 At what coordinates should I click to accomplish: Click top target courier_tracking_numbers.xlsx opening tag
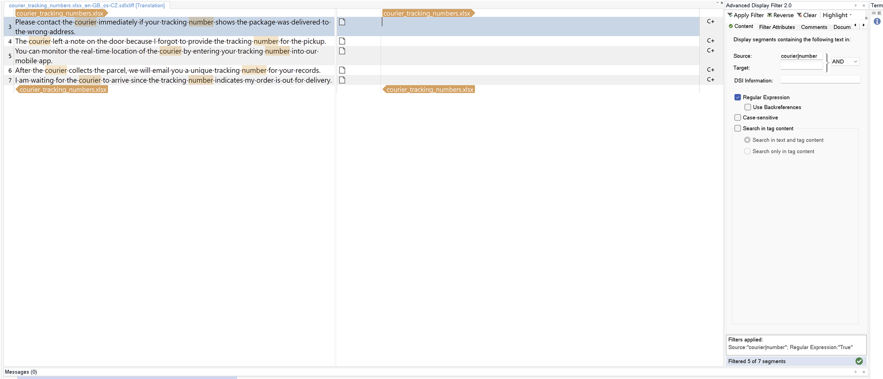click(428, 13)
